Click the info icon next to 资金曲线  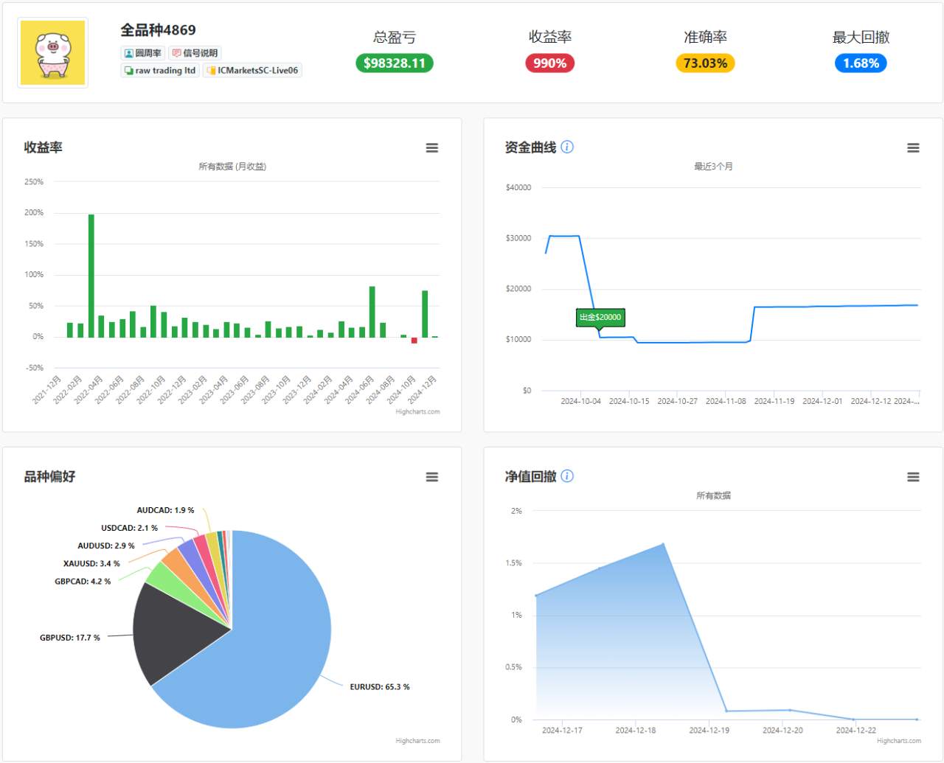click(x=567, y=147)
